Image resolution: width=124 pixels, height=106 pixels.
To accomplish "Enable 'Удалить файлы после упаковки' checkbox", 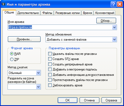I will (50, 54).
